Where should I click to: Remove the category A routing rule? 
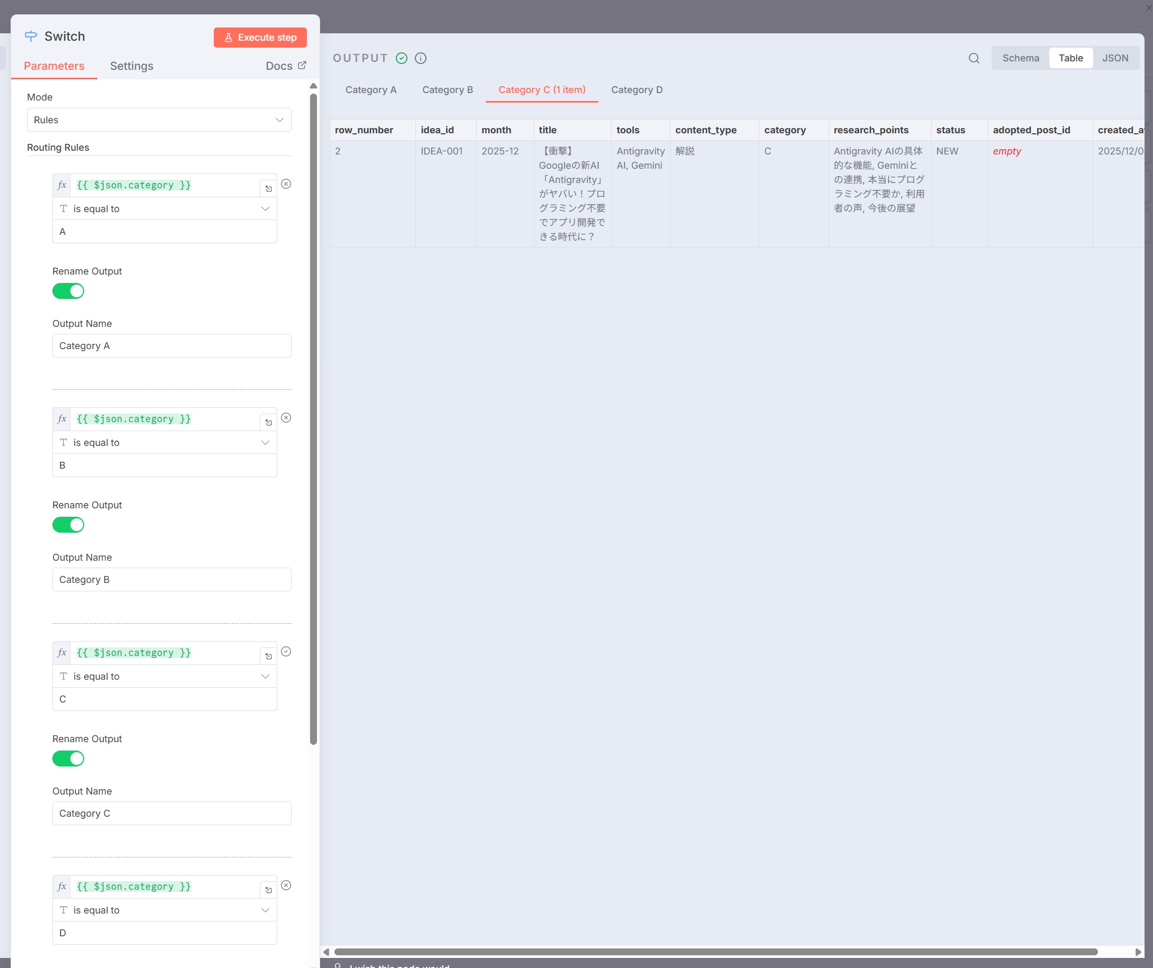tap(286, 184)
